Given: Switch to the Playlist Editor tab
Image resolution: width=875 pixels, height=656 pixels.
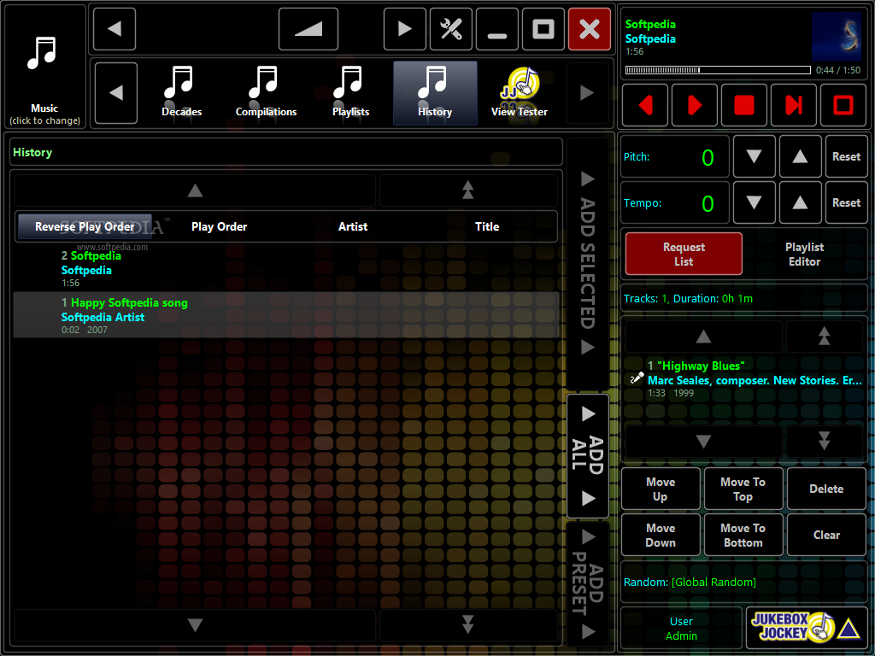Looking at the screenshot, I should (804, 255).
